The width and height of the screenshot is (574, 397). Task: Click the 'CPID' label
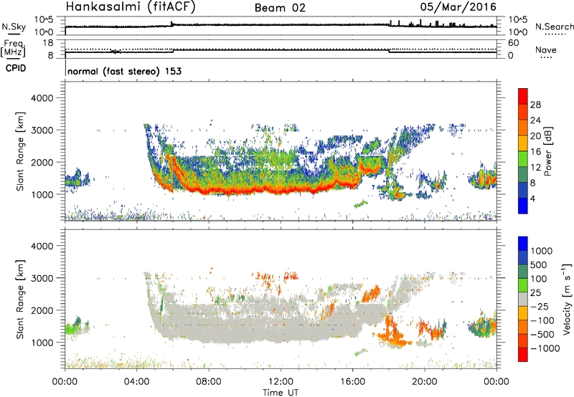16,68
